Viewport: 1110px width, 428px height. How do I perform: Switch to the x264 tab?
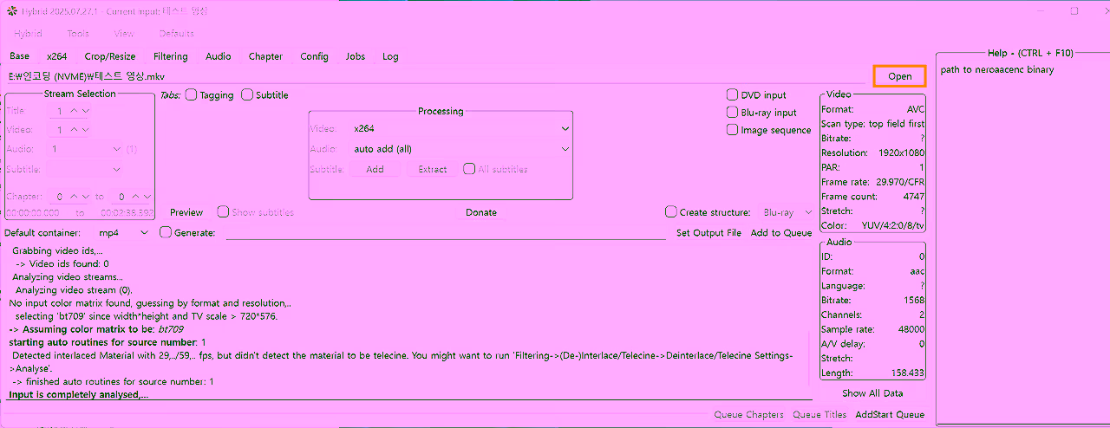click(57, 56)
